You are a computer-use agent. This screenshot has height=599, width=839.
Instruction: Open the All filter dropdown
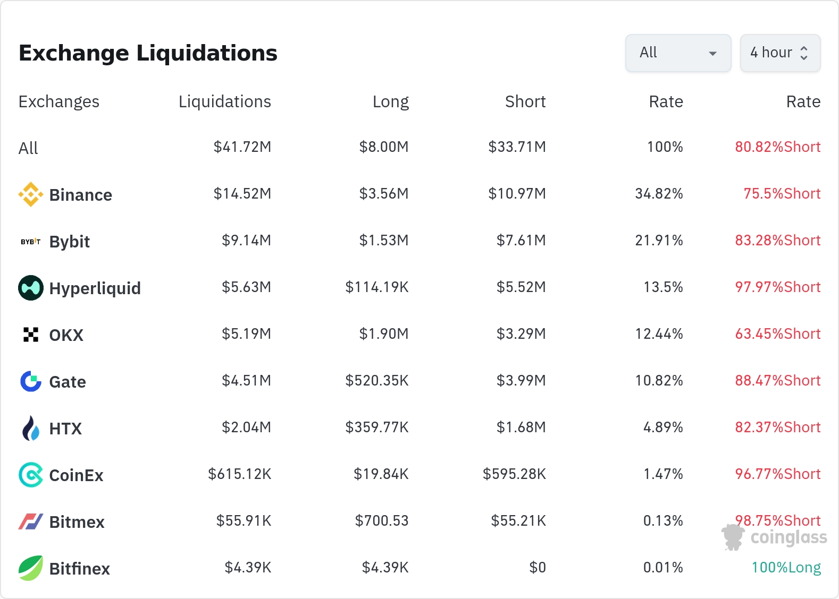678,53
